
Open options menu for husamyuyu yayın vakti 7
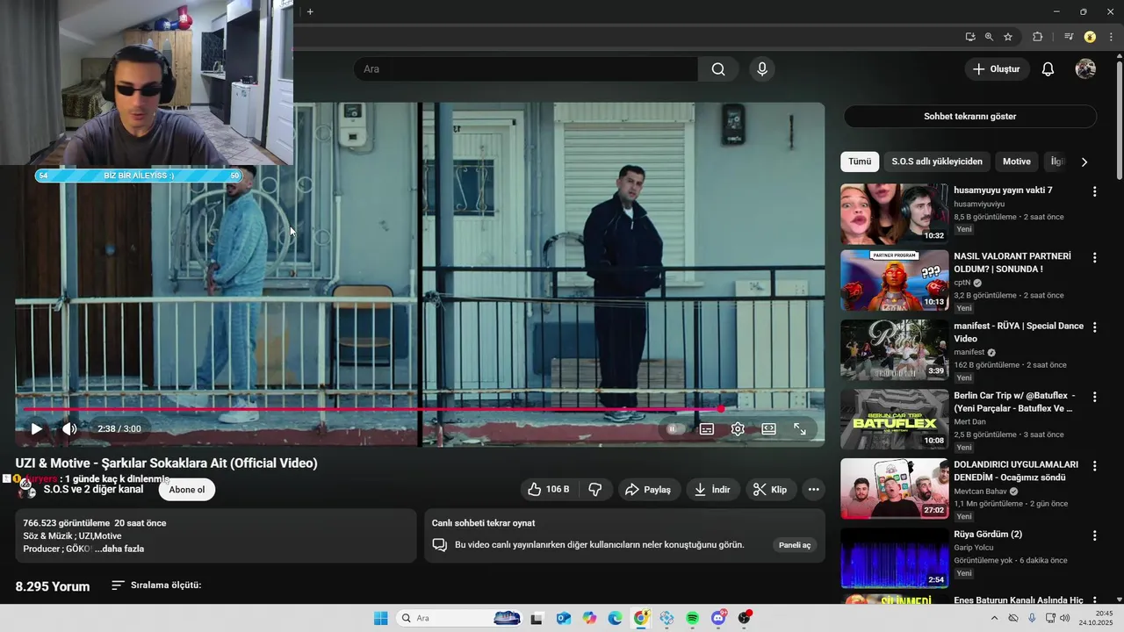click(1094, 191)
